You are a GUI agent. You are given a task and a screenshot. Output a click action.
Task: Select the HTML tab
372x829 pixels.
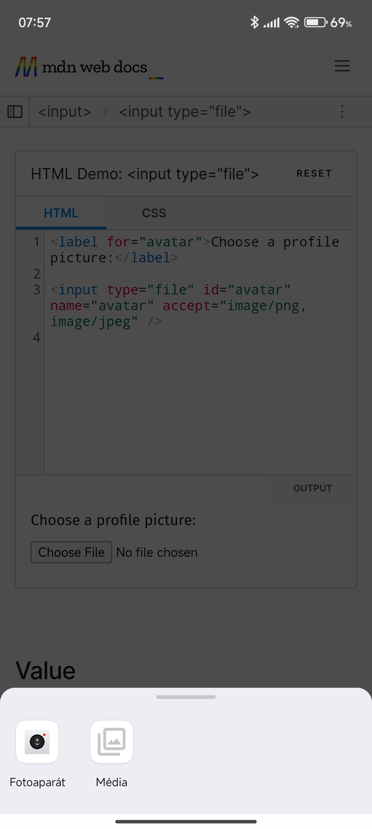click(x=61, y=213)
